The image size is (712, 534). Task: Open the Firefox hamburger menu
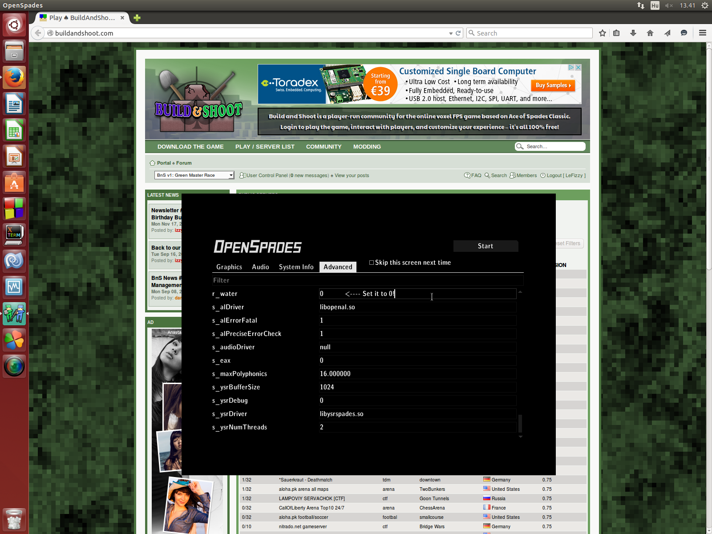703,33
